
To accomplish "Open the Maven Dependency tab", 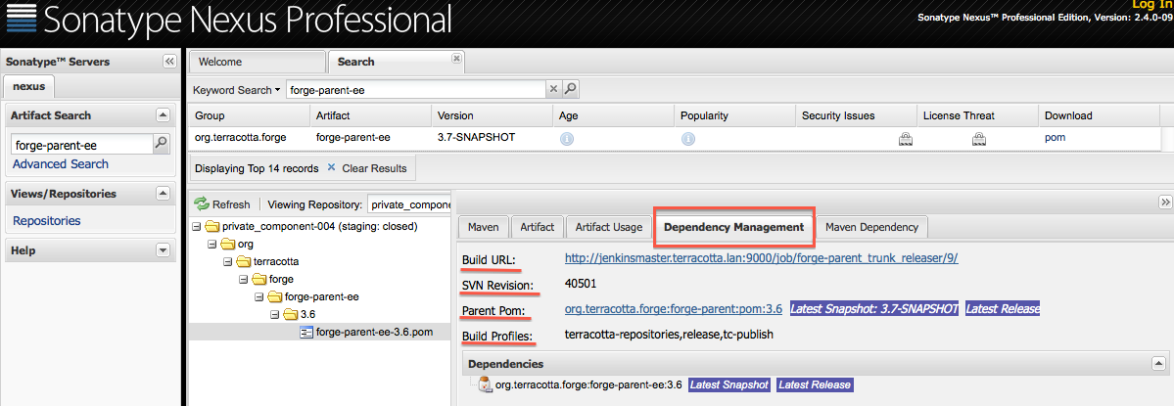I will click(871, 227).
